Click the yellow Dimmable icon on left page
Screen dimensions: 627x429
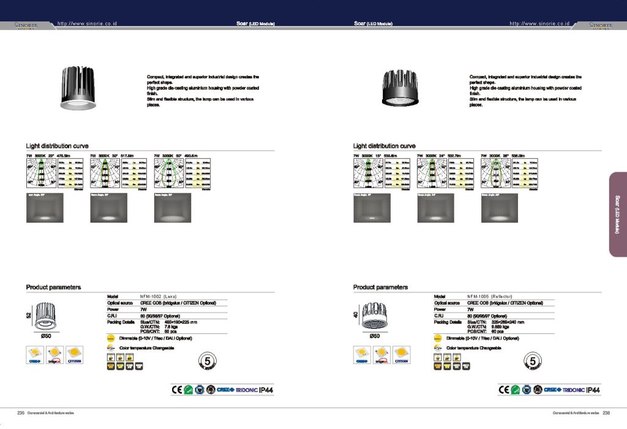pos(111,338)
